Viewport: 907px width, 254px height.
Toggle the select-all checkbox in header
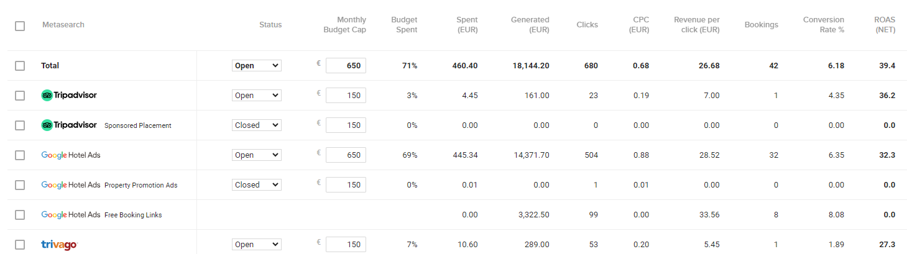tap(20, 26)
